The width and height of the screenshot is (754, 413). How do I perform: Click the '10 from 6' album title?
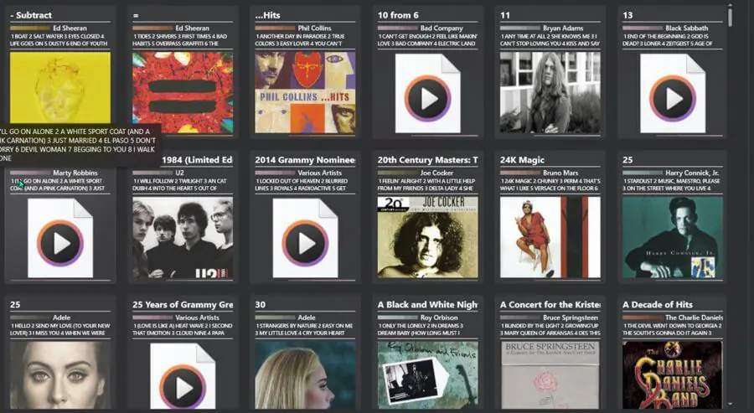point(398,15)
